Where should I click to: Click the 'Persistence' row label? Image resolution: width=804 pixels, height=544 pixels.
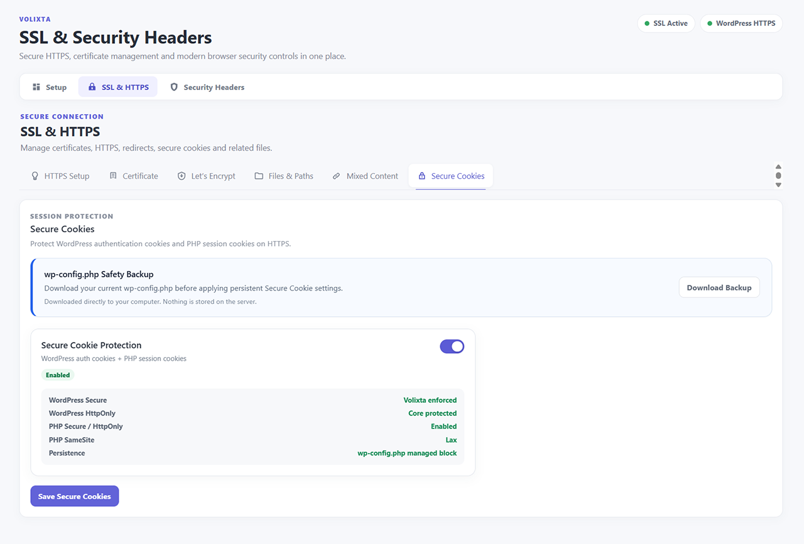click(67, 453)
